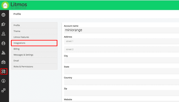Click the Profile page heading

point(17,14)
